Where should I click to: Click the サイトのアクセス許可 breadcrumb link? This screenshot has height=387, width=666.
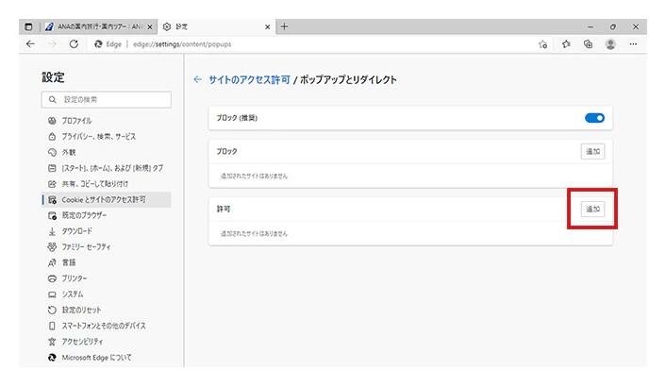[249, 80]
